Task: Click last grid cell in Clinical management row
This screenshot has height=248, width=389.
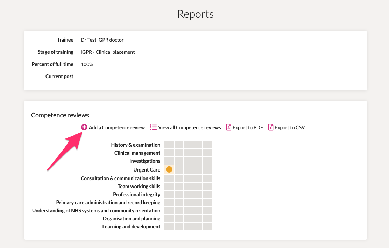Action: click(x=207, y=153)
